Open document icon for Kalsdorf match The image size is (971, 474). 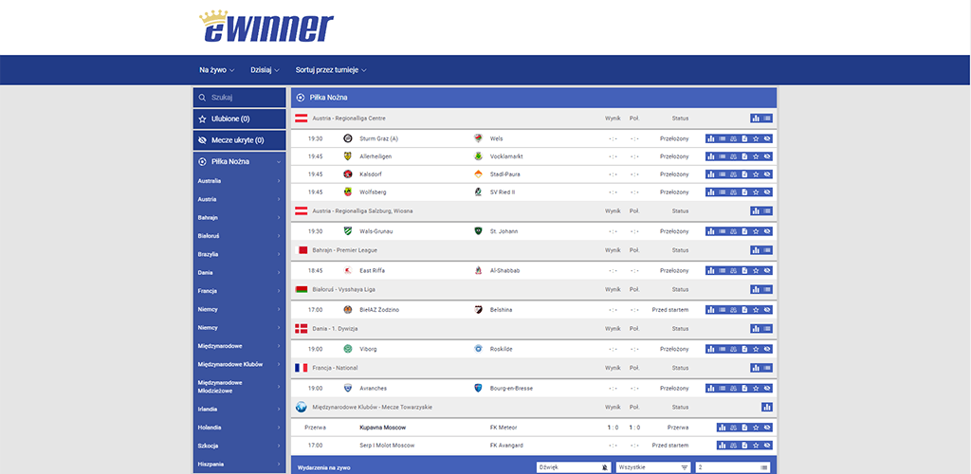click(744, 174)
